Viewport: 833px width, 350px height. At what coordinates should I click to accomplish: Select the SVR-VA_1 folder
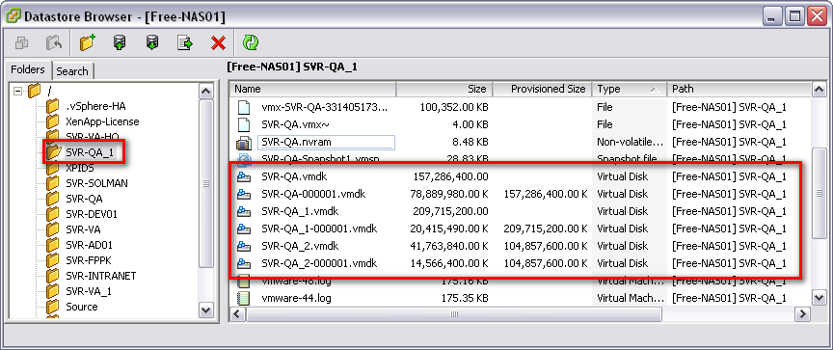[89, 291]
